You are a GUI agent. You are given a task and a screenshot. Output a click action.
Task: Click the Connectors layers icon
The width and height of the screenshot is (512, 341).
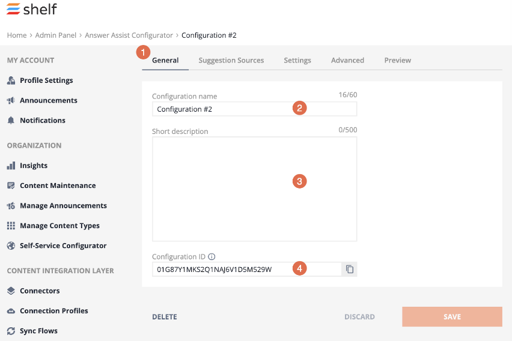click(x=11, y=291)
